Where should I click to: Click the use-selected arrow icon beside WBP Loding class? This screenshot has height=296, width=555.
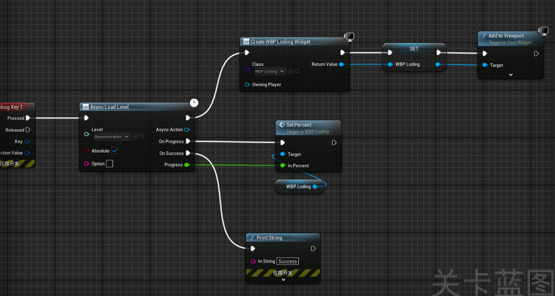point(291,71)
